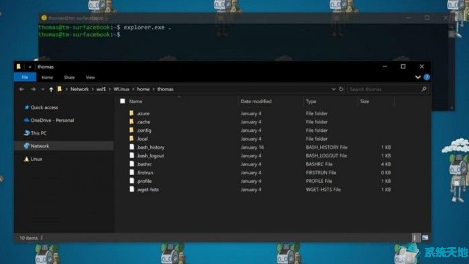
Task: Click thomas in the address path
Action: coord(165,89)
